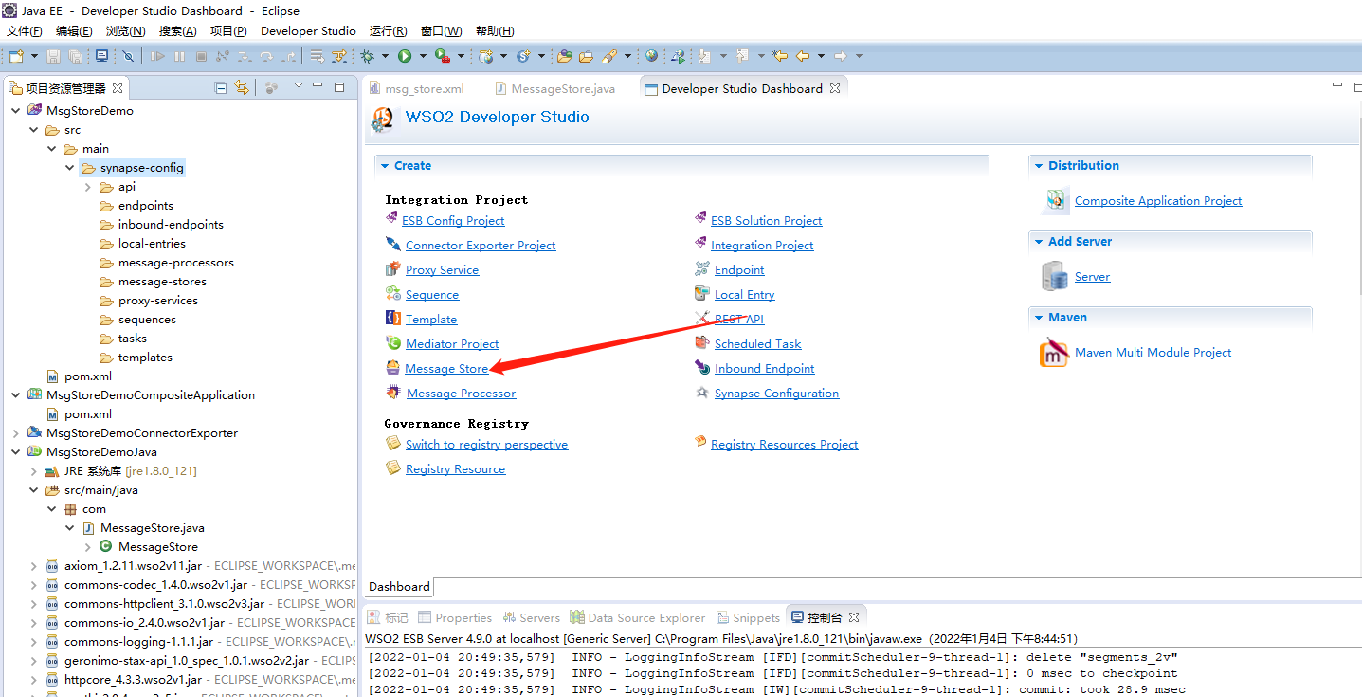This screenshot has width=1362, height=697.
Task: Open the project explorer view menu triangle
Action: [298, 86]
